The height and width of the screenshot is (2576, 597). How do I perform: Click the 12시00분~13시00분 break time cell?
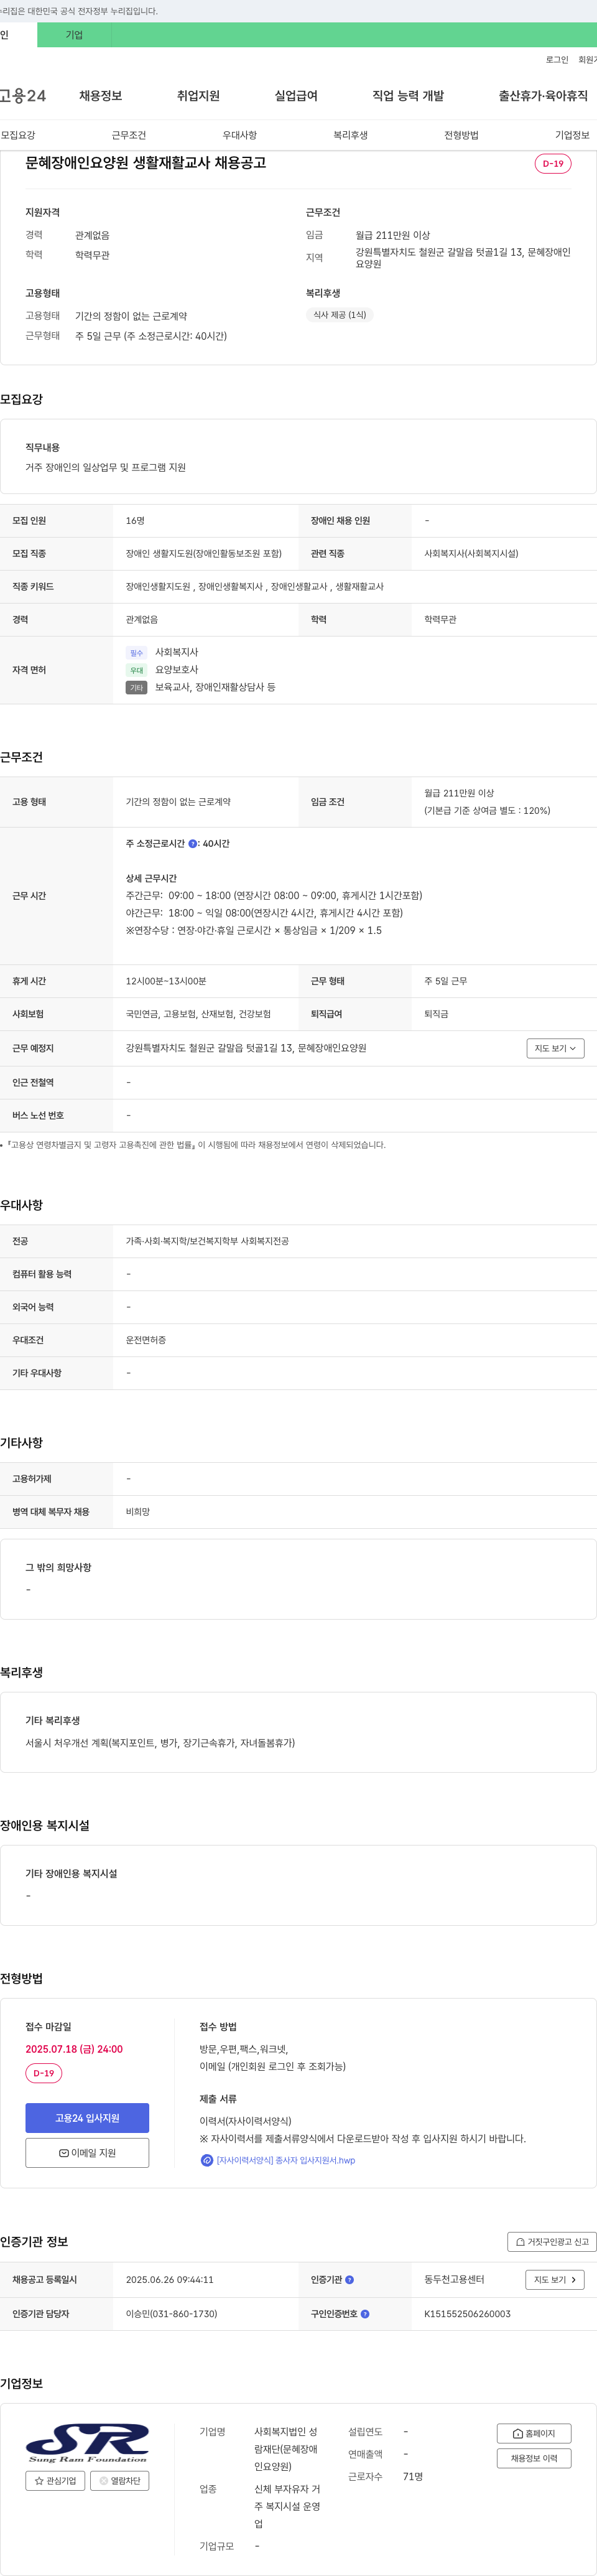click(205, 981)
